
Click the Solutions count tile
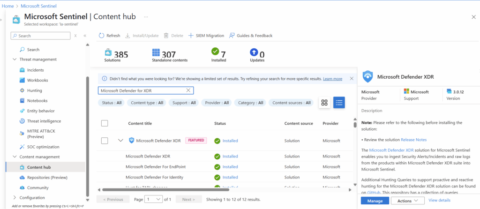(x=116, y=55)
